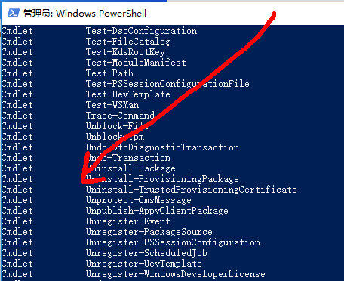Click the Unprotect-CmsMessage entry

(x=139, y=200)
